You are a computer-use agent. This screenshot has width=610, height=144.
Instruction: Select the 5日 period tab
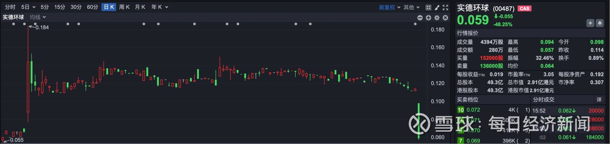[x=25, y=7]
